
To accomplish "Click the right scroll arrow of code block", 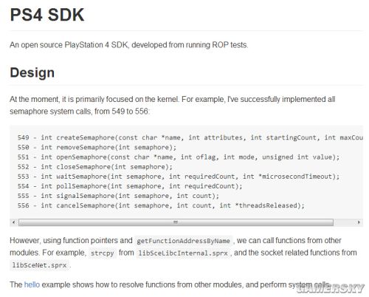I will coord(359,222).
